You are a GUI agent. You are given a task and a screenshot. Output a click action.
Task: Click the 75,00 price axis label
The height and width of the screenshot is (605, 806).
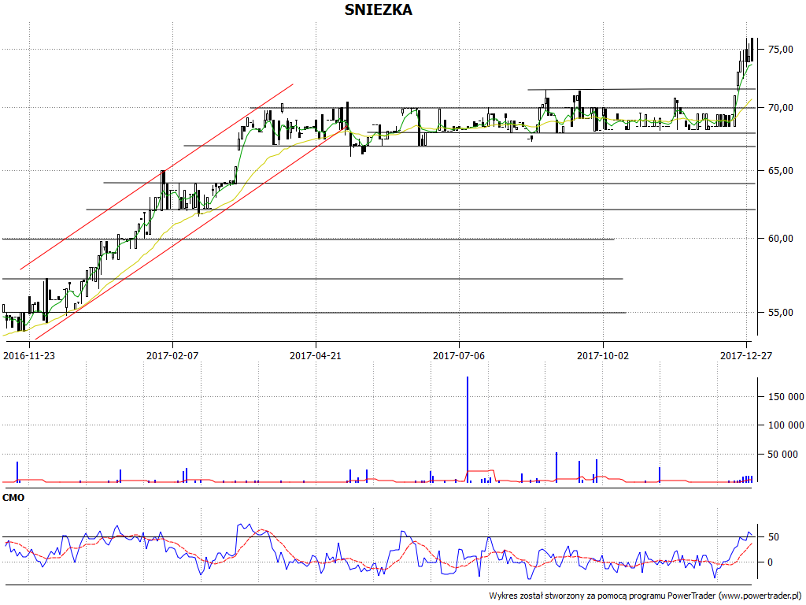[780, 50]
